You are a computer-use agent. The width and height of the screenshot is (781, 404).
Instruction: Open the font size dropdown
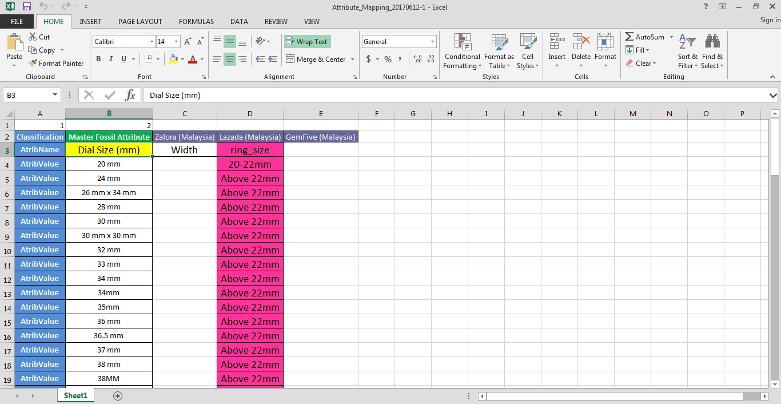tap(177, 42)
